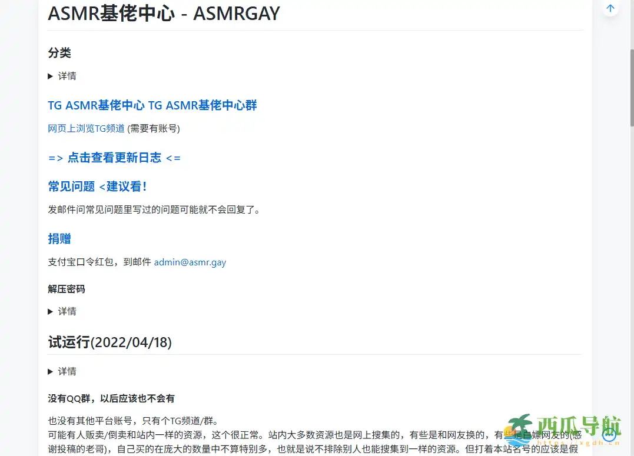
Task: Open the blue three-dots menu near bottom right
Action: pos(610,434)
